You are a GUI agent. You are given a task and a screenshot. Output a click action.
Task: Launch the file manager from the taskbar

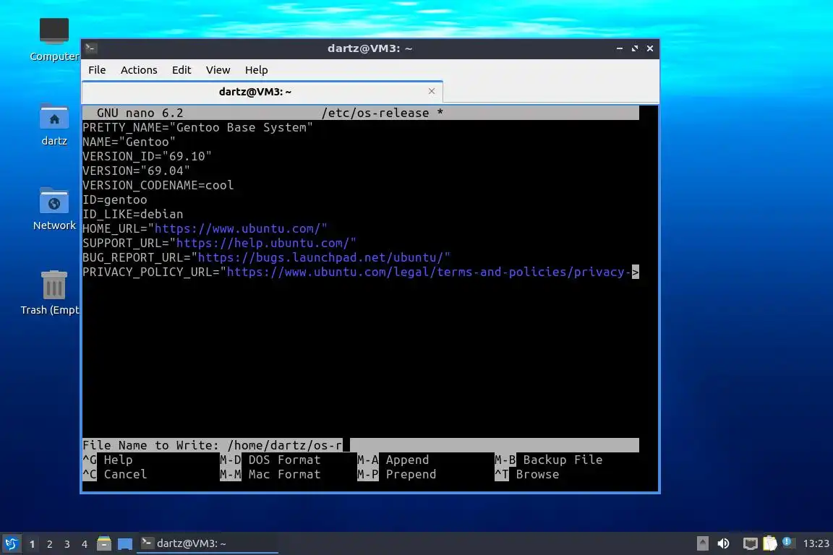pyautogui.click(x=104, y=543)
